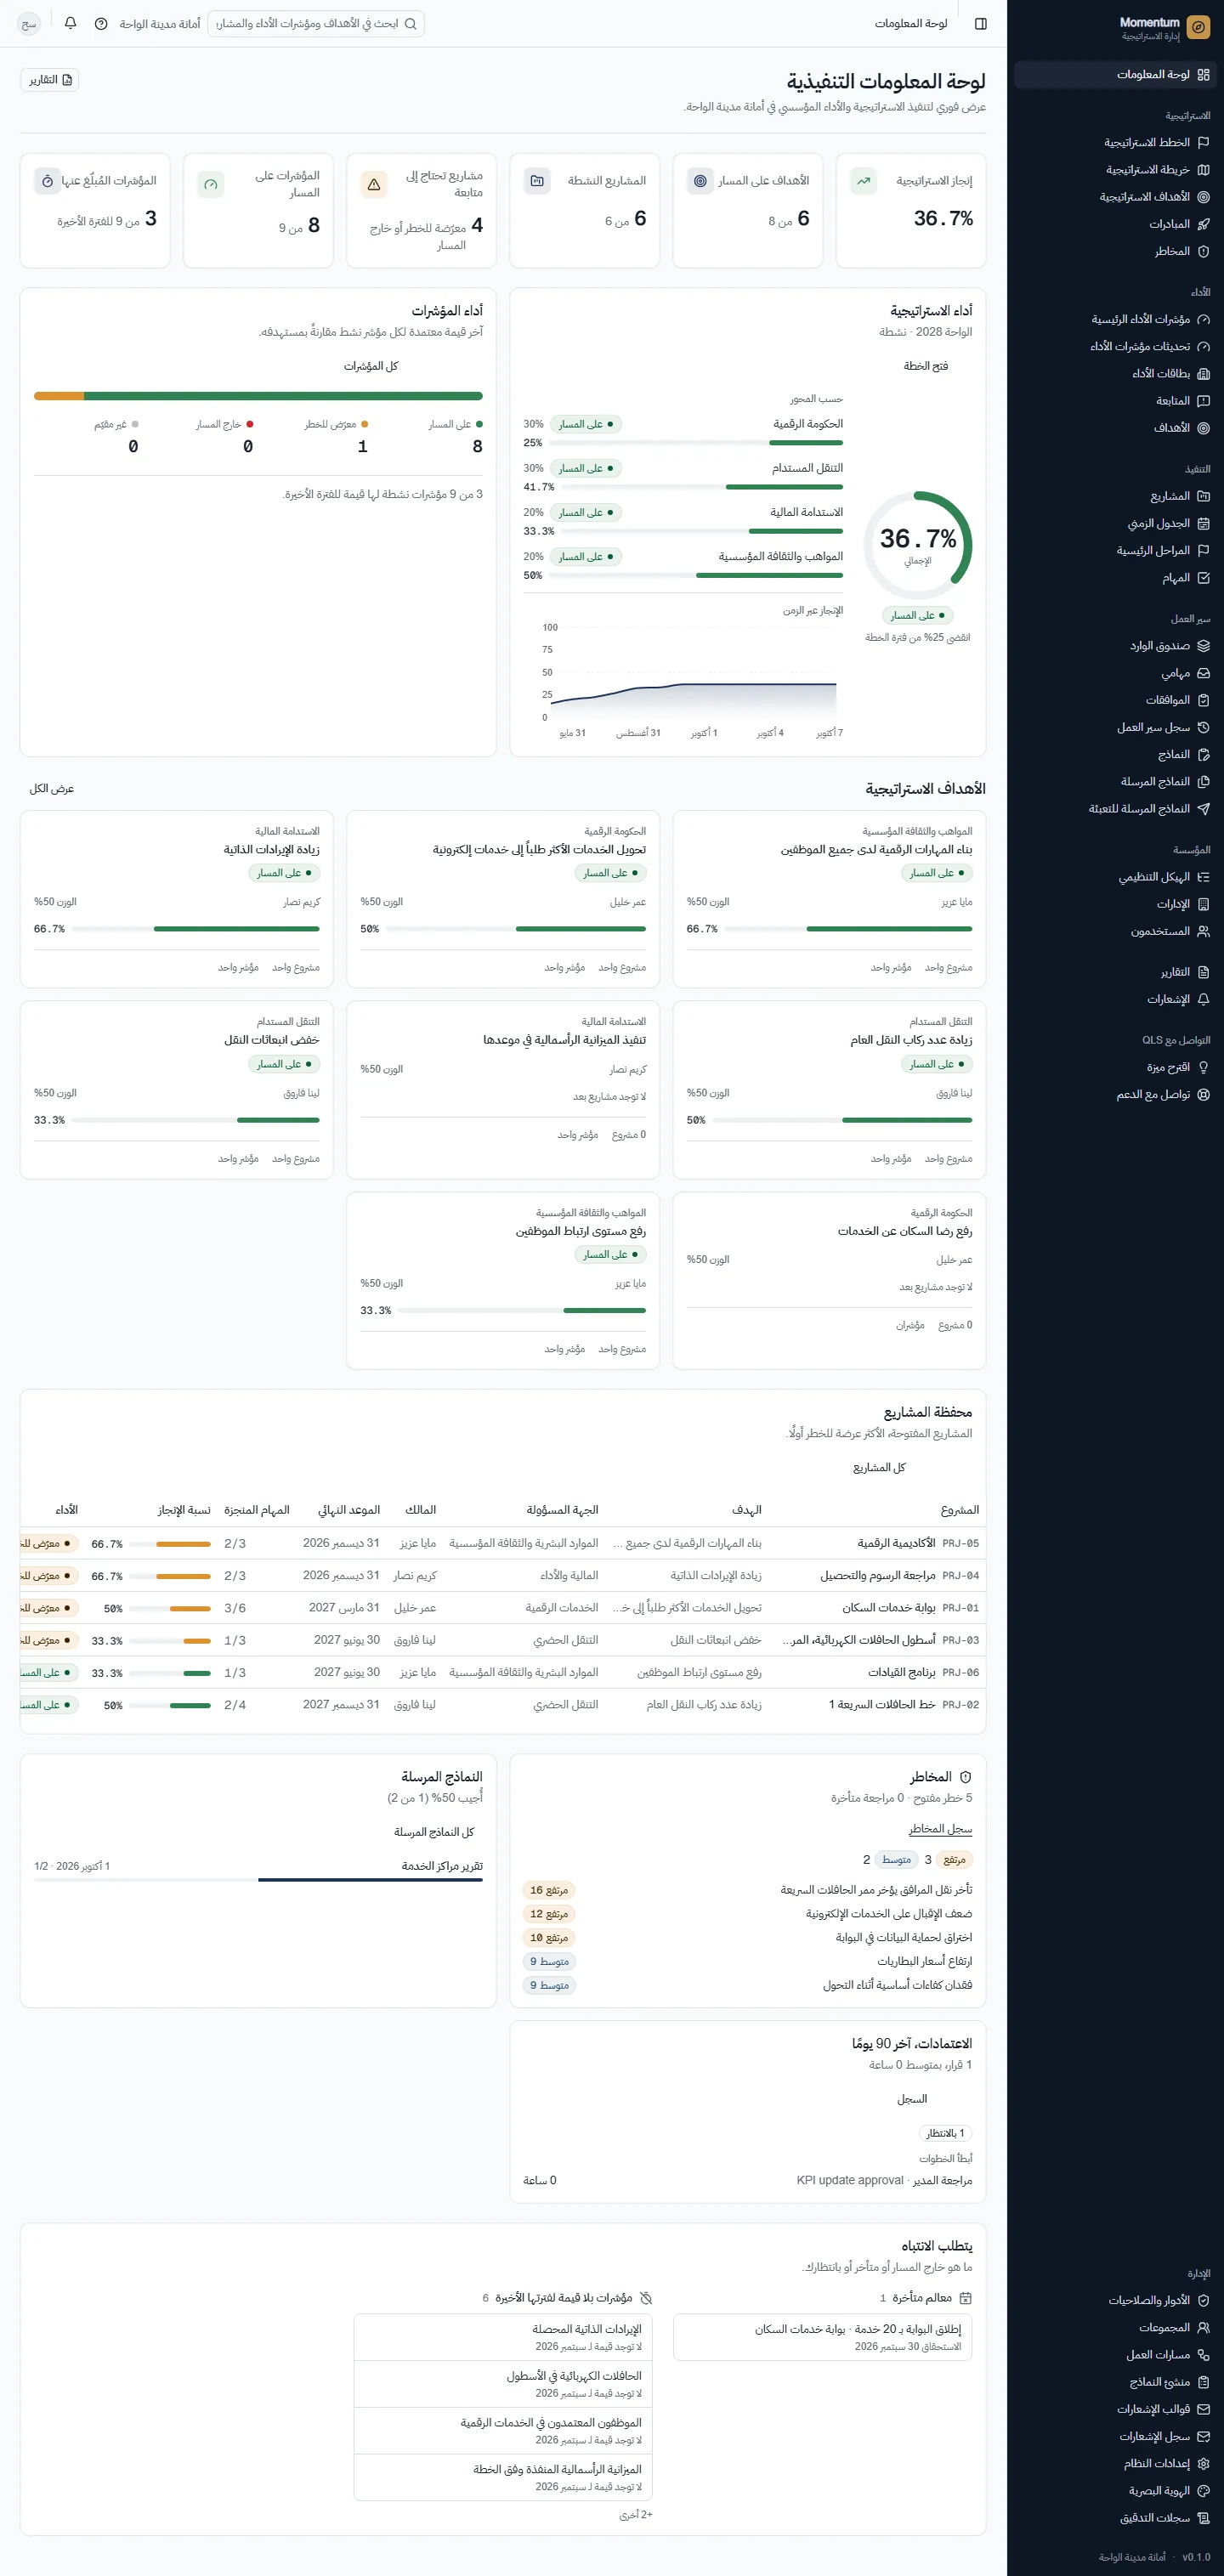Click the lightbulb icon for 'اقترح ميزة'
This screenshot has width=1224, height=2576.
pos(1203,1067)
